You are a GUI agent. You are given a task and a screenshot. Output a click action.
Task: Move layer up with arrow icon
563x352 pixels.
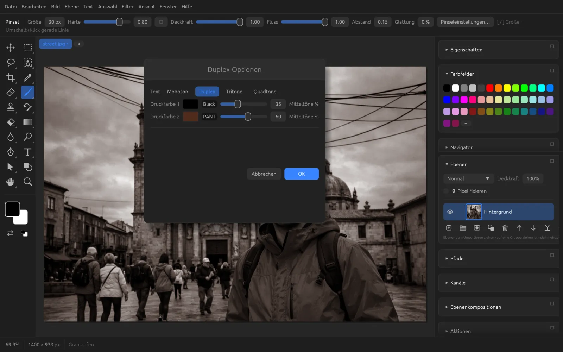[x=519, y=228]
